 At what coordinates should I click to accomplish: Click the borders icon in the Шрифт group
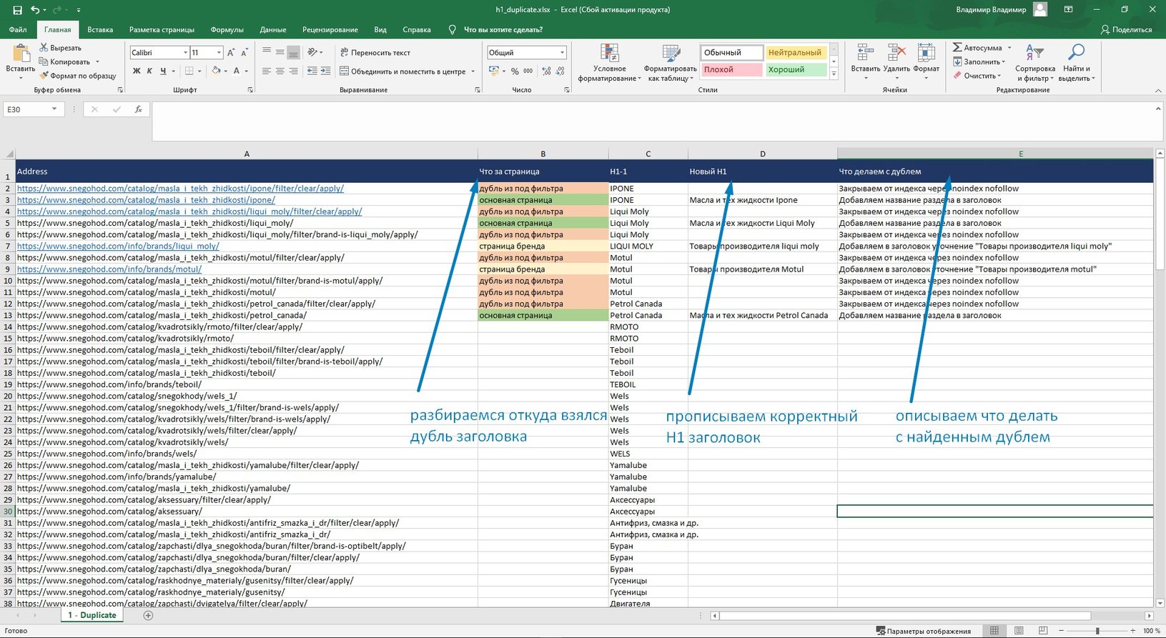pyautogui.click(x=189, y=71)
